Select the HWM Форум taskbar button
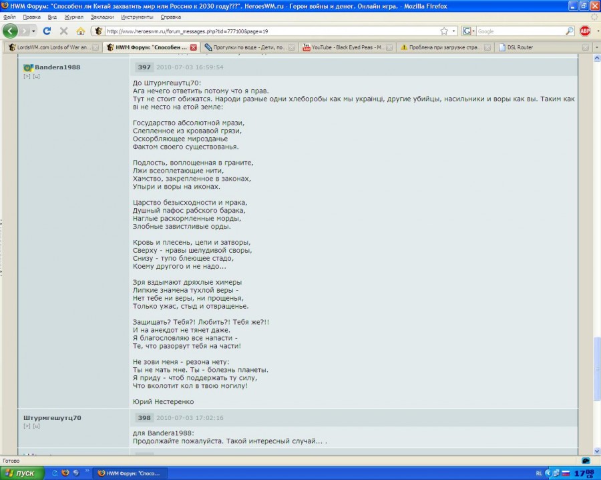Image resolution: width=601 pixels, height=480 pixels. coord(130,473)
